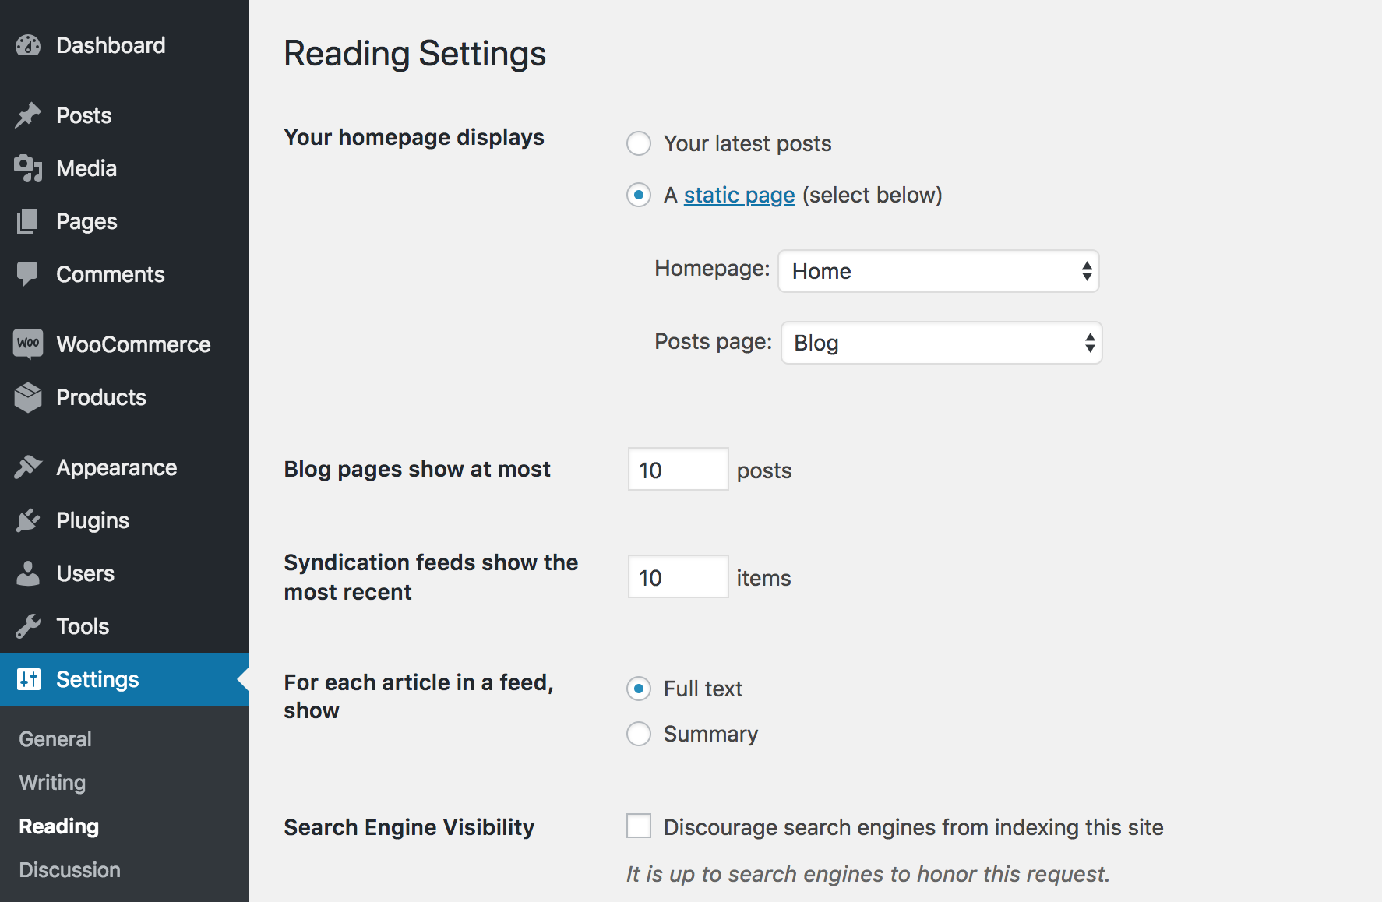Choose the Summary feed radio option
Screen dimensions: 1382x902
coord(639,734)
